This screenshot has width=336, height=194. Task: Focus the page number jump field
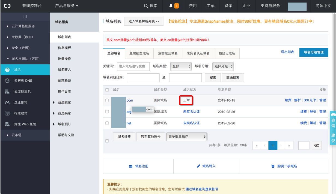pyautogui.click(x=304, y=145)
